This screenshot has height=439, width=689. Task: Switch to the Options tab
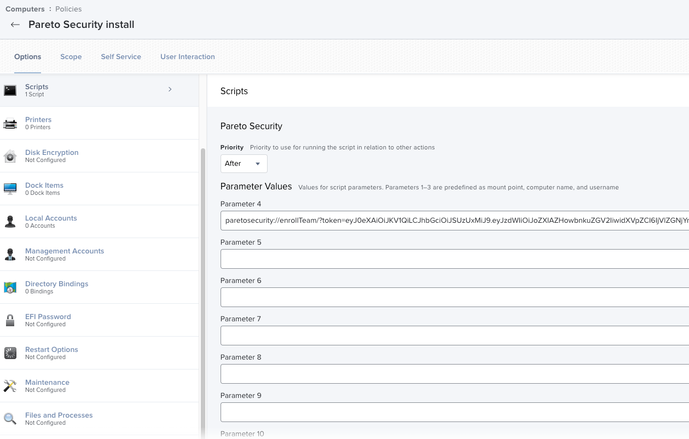pos(28,57)
